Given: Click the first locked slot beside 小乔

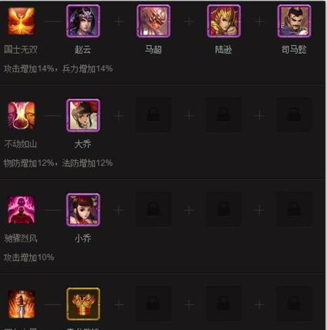Looking at the screenshot, I should 154,209.
